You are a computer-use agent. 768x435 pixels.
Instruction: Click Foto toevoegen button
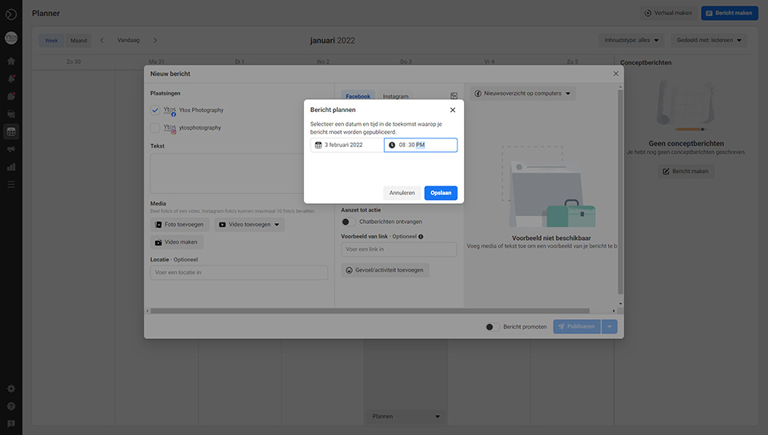[x=180, y=225]
